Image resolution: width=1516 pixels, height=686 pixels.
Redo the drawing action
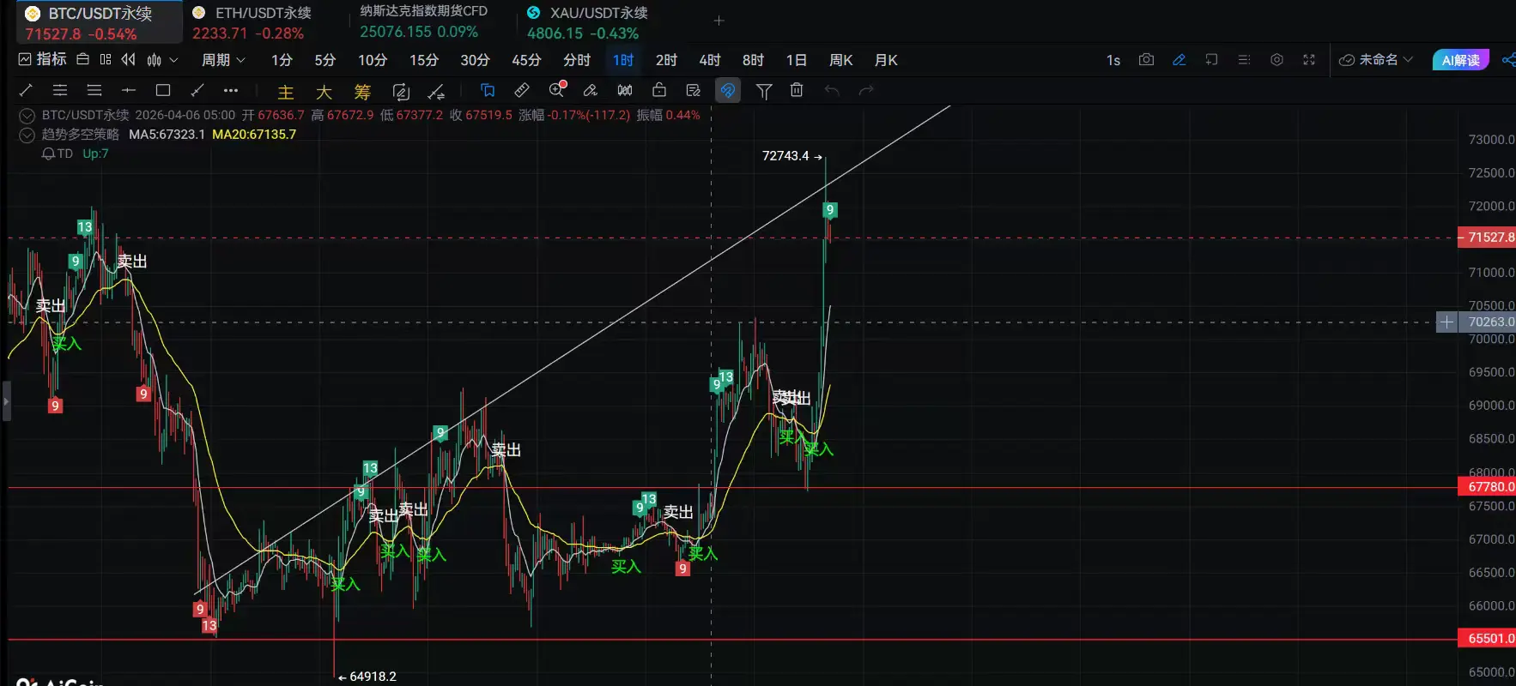point(866,90)
